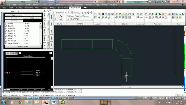Click the lettered A icon in Bins panel
Screen dimensions: 186x105
point(174,17)
